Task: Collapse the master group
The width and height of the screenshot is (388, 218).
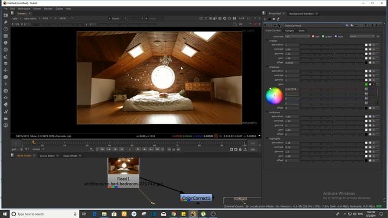Action: [x=267, y=41]
